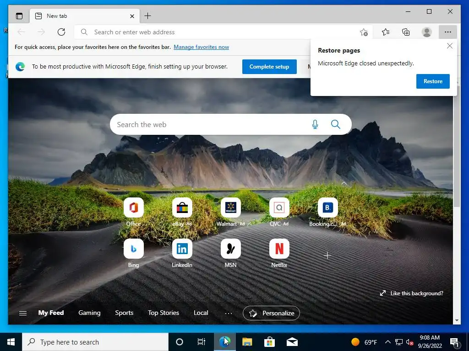Open the Collections icon
The height and width of the screenshot is (351, 469).
pos(406,32)
